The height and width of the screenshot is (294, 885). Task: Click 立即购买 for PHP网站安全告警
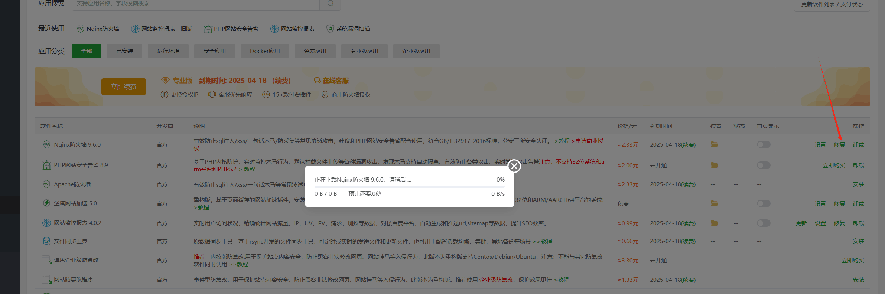coord(834,165)
